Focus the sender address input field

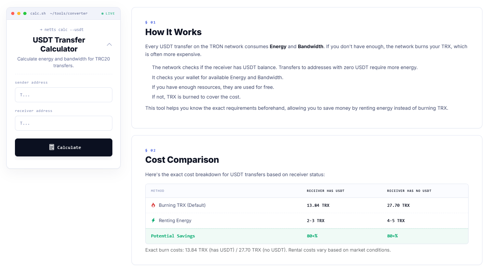pyautogui.click(x=63, y=95)
